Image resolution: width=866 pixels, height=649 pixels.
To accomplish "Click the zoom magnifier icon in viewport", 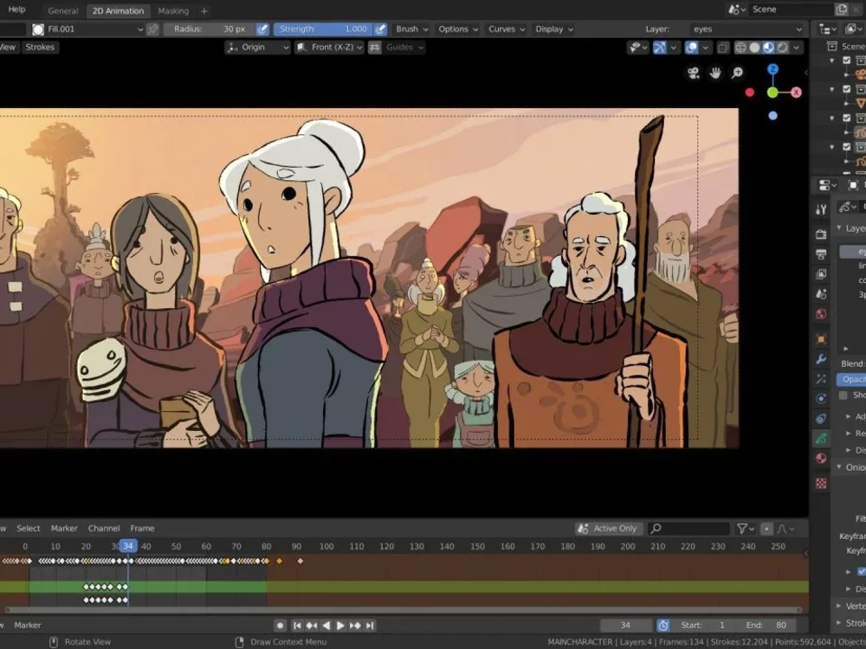I will tap(737, 73).
